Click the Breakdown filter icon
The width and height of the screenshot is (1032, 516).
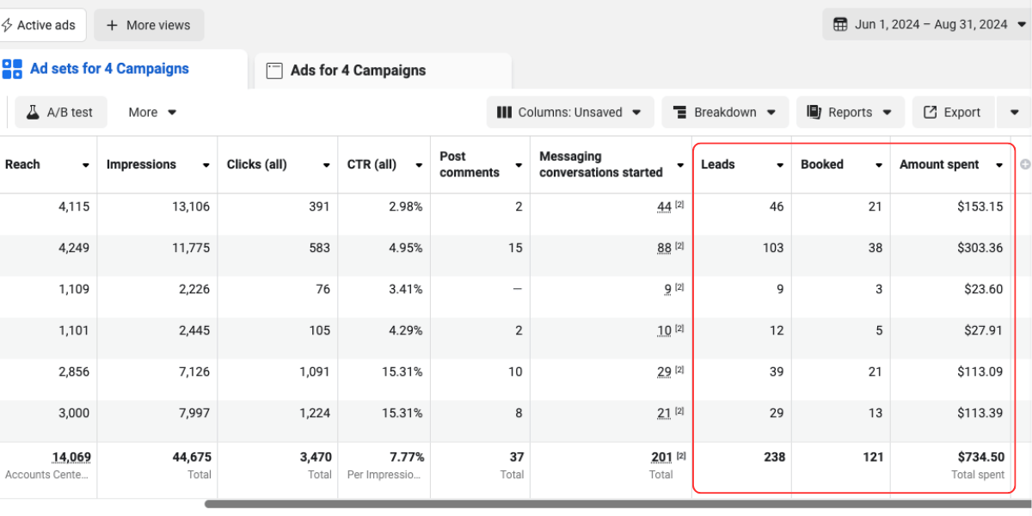(x=679, y=112)
